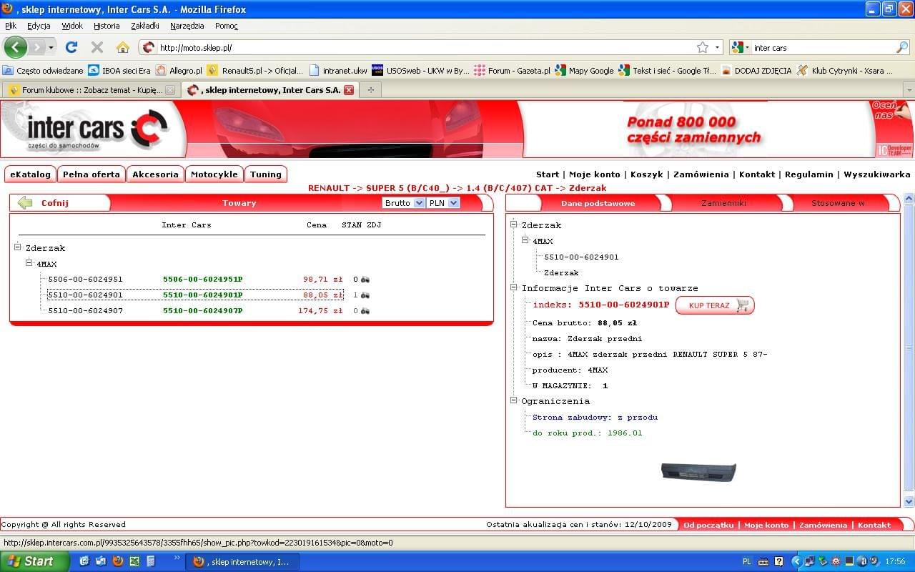Screen dimensions: 915x572
Task: Collapse the Ograniczenia section in details panel
Action: [x=514, y=400]
